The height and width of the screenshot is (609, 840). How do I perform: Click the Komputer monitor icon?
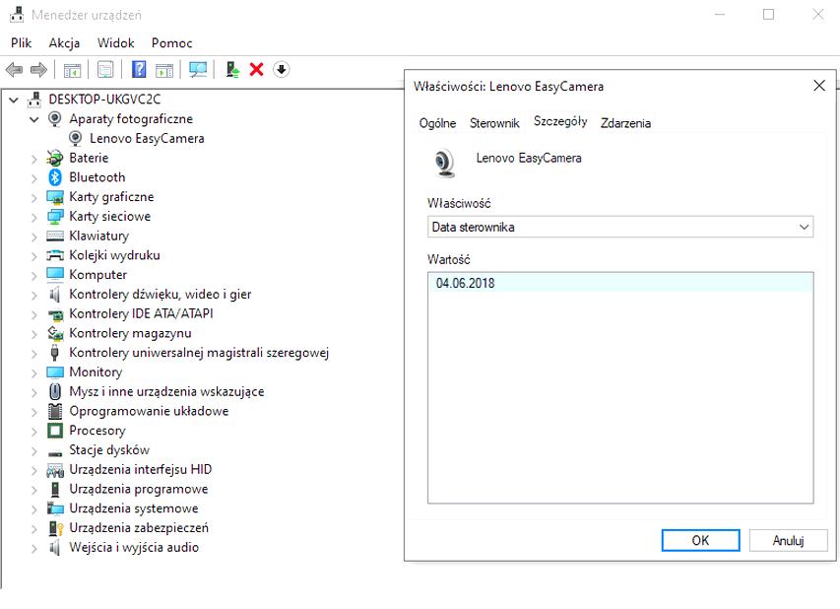coord(54,275)
